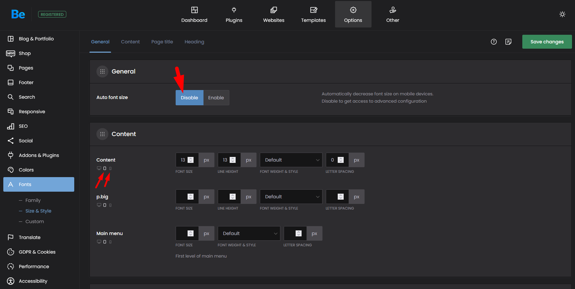575x289 pixels.
Task: Open the Size & Style submenu
Action: tap(38, 211)
